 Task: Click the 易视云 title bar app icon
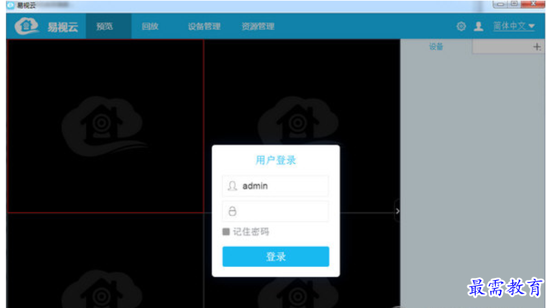tap(10, 5)
